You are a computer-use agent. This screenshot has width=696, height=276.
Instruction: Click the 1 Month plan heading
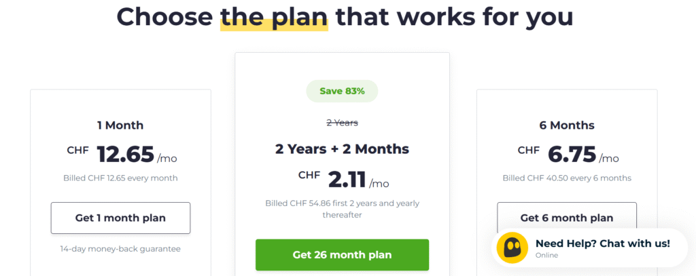pyautogui.click(x=120, y=125)
